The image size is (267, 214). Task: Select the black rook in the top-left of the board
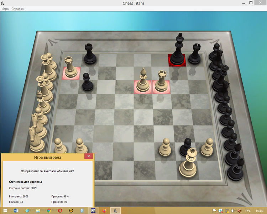tap(89, 55)
